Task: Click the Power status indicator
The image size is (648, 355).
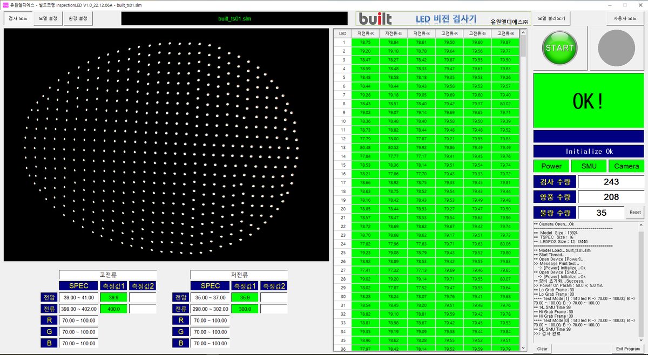Action: tap(551, 166)
